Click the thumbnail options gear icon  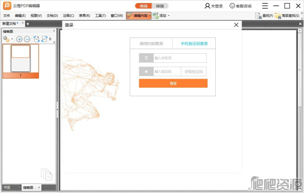point(6,39)
